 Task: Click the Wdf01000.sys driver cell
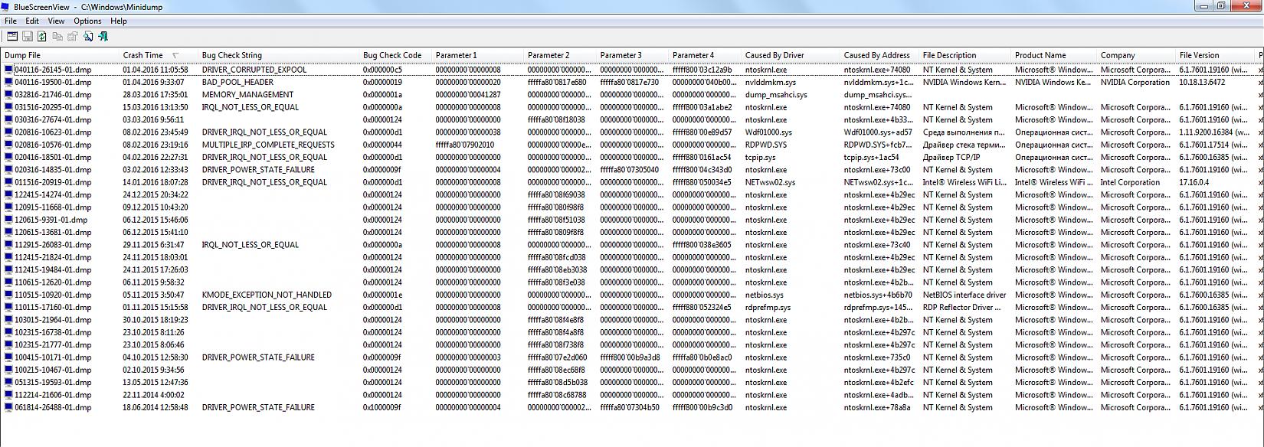pos(768,132)
